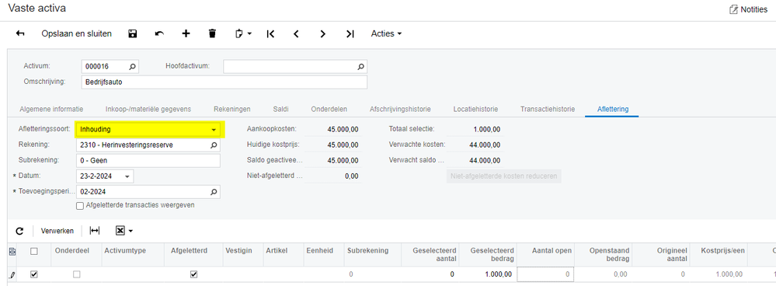Viewport: 776px width, 286px height.
Task: Click the Geselecteerd bedrag cell 1.000,00
Action: (489, 274)
